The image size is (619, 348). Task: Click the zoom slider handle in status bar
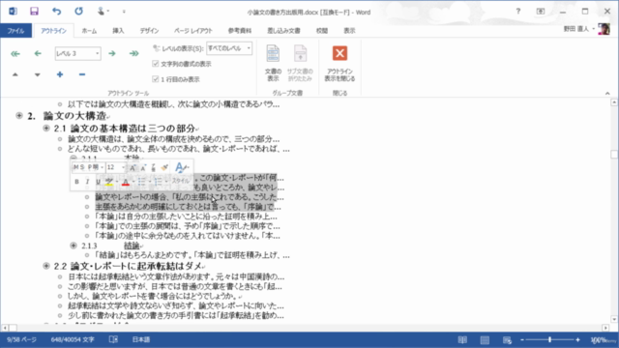tap(549, 339)
